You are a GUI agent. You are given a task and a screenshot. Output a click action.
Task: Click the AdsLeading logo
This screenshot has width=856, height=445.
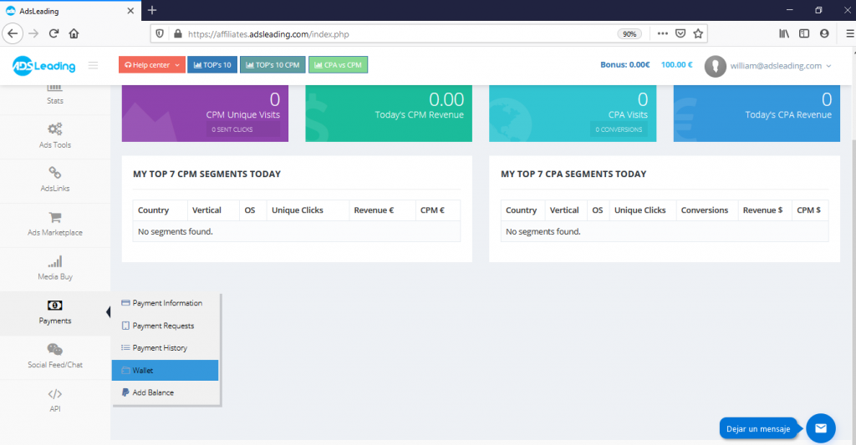point(43,66)
